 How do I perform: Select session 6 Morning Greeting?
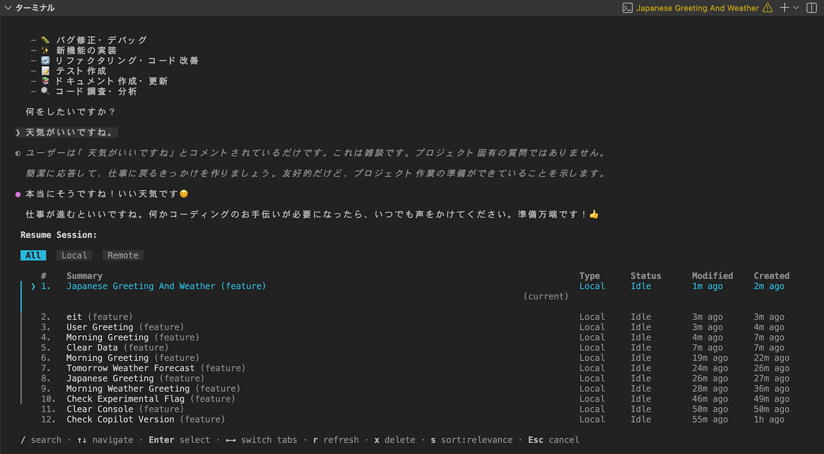coord(133,358)
